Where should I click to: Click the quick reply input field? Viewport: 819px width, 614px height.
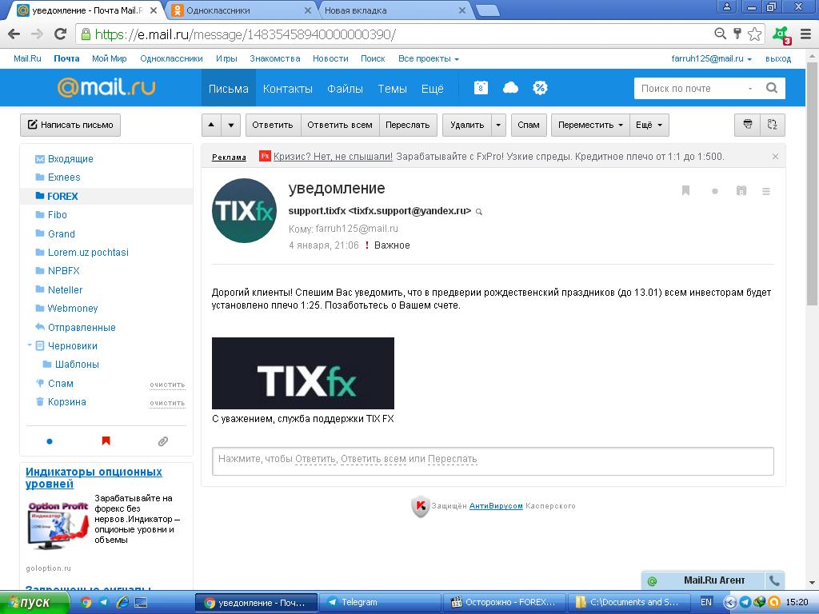pyautogui.click(x=493, y=460)
